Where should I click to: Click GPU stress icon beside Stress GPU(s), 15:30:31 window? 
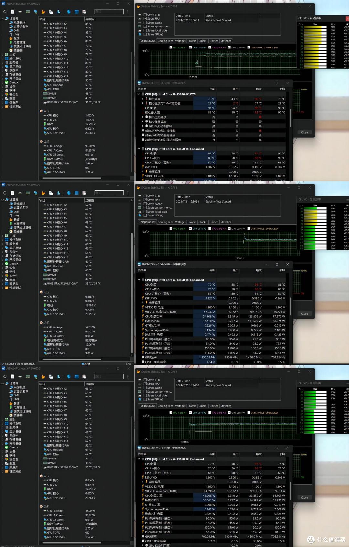[x=140, y=216]
